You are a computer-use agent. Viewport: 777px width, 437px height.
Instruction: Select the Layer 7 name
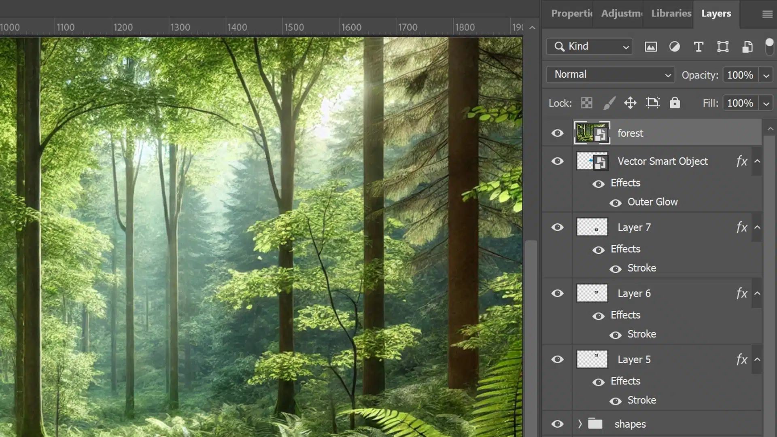pyautogui.click(x=634, y=227)
